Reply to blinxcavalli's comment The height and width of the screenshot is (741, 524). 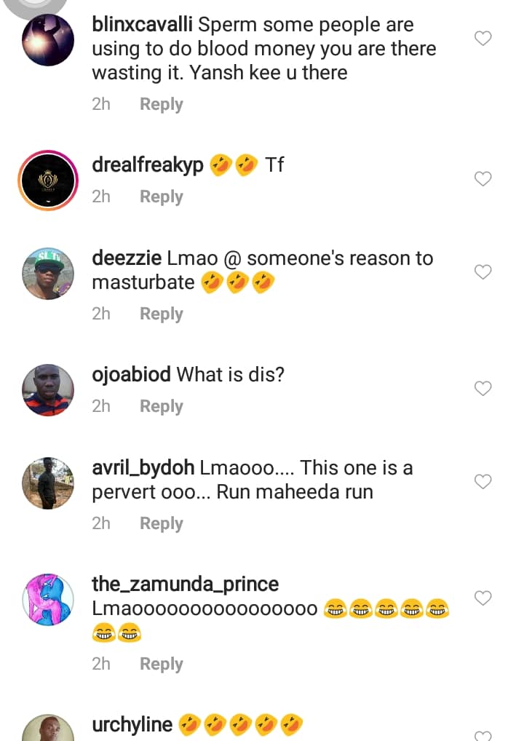click(x=161, y=104)
